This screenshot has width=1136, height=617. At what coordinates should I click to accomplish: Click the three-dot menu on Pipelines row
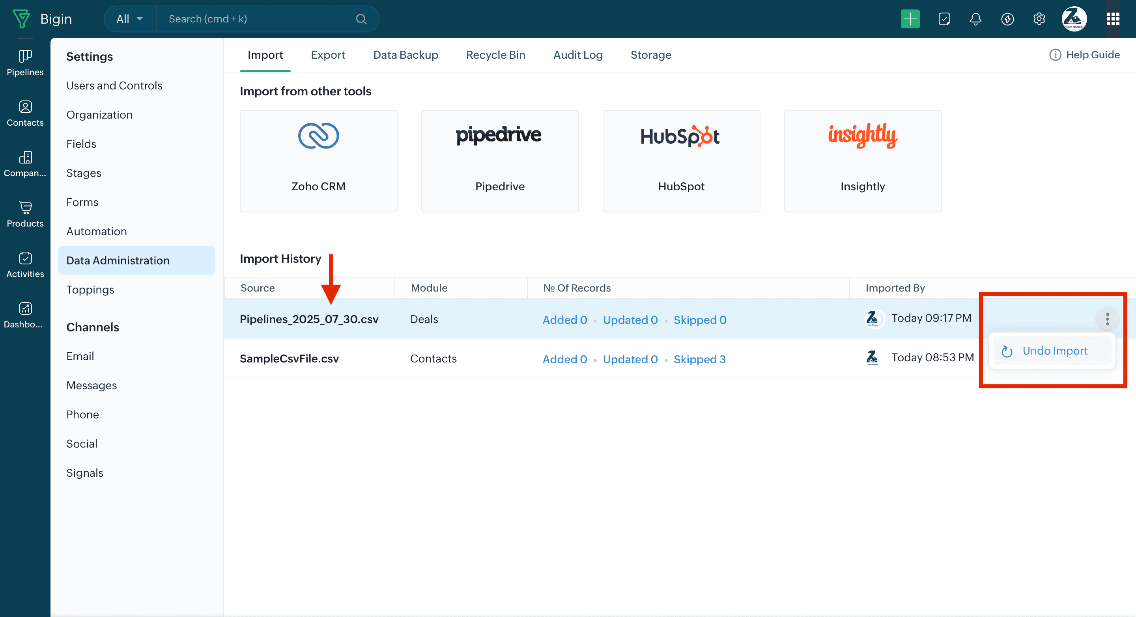(1107, 319)
